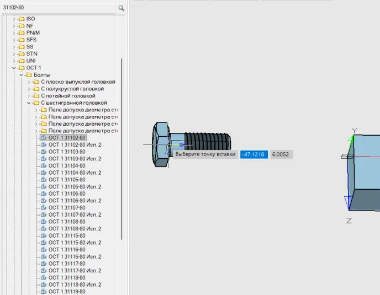This screenshot has height=295, width=380.
Task: Select the UNI folder icon
Action: (x=22, y=61)
